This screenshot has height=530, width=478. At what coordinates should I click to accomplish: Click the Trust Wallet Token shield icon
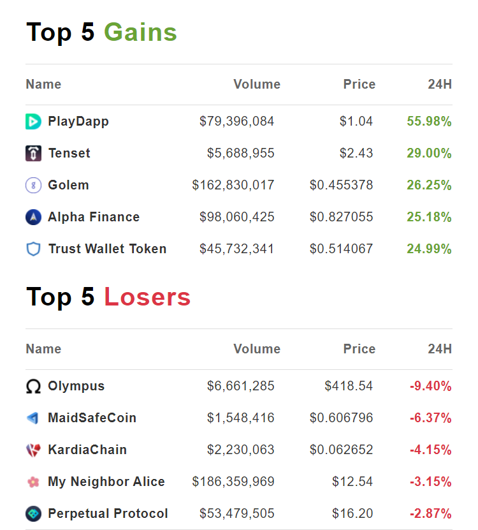tap(33, 249)
